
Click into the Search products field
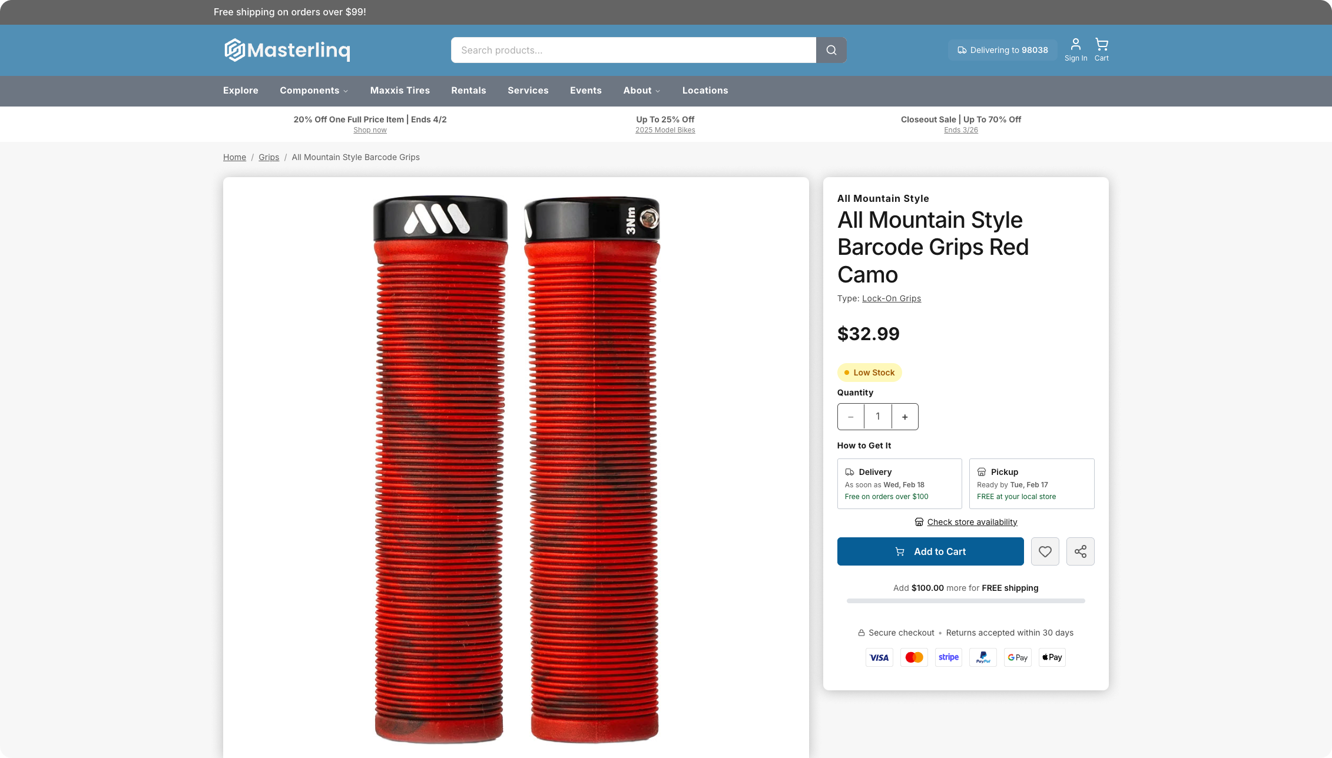(633, 50)
